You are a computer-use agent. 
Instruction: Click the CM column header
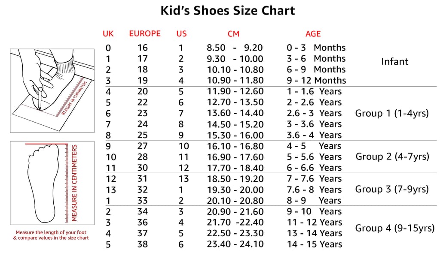coord(233,34)
